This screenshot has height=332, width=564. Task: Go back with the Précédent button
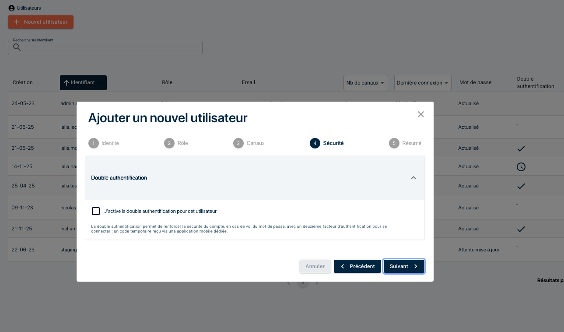click(x=357, y=266)
